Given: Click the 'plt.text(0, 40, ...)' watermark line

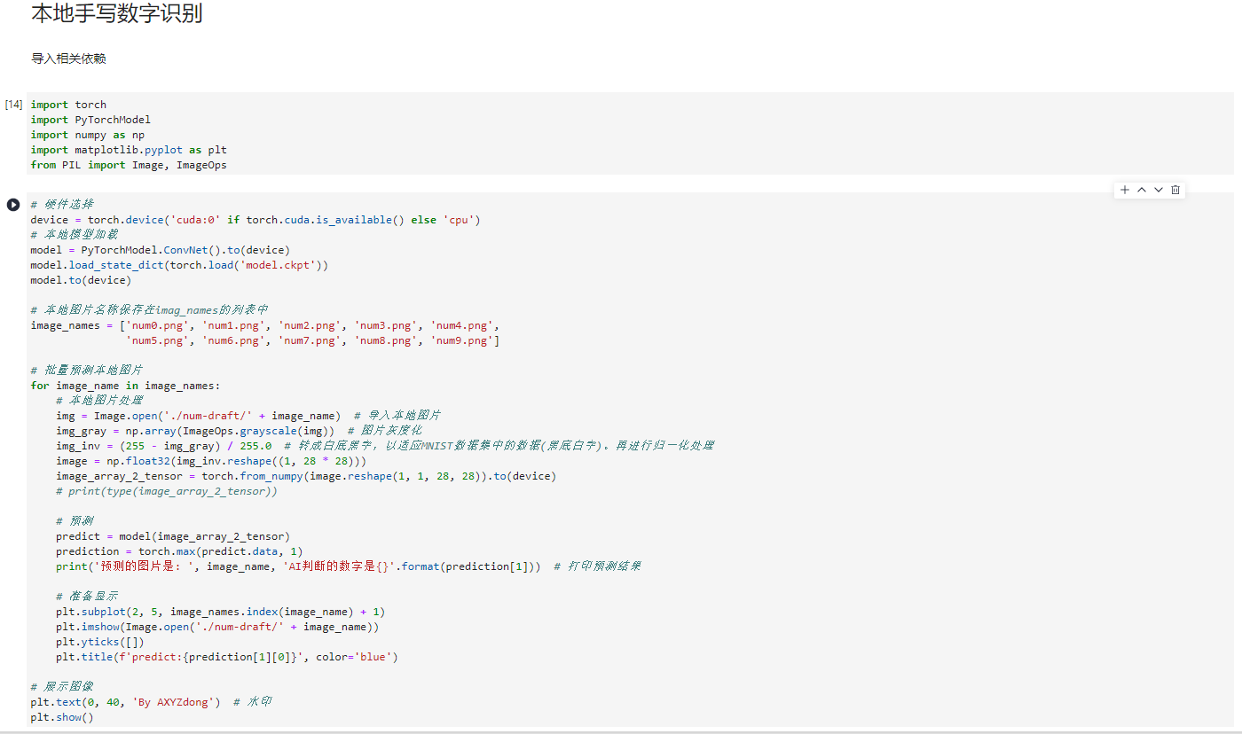Looking at the screenshot, I should click(x=151, y=702).
